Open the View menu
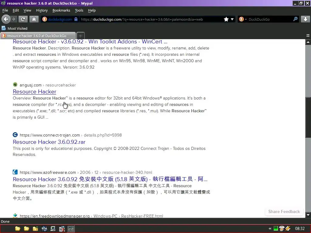Image resolution: width=311 pixels, height=233 pixels. click(27, 10)
